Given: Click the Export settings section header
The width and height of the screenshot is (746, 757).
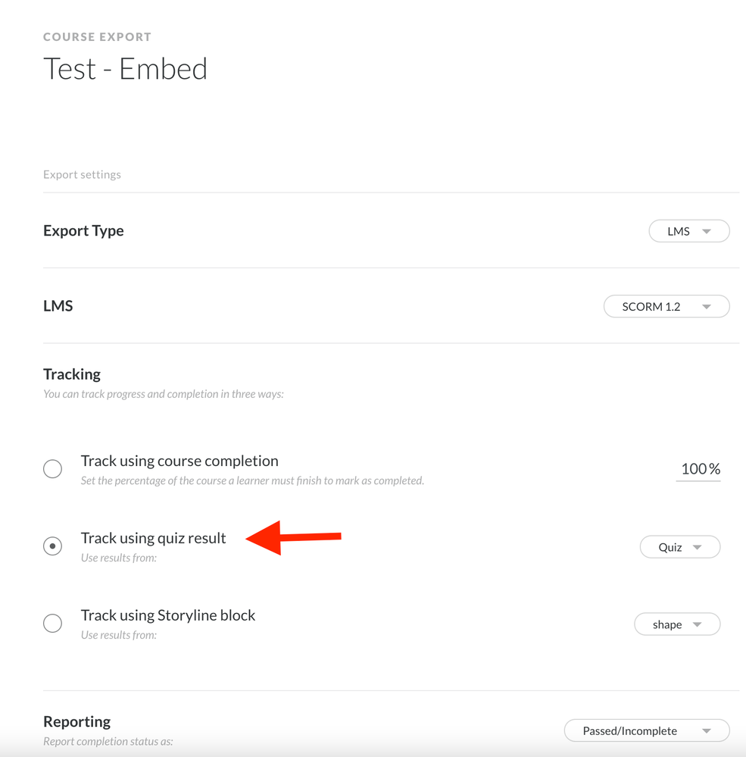Looking at the screenshot, I should pyautogui.click(x=82, y=174).
